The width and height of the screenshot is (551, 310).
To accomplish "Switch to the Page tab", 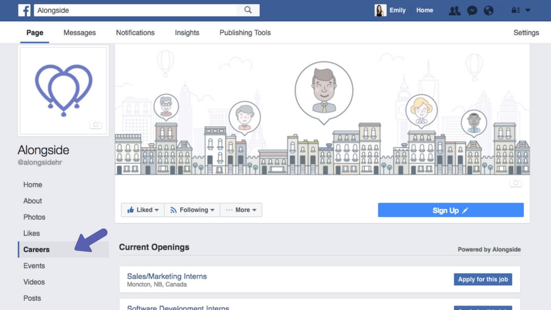I will pyautogui.click(x=35, y=33).
